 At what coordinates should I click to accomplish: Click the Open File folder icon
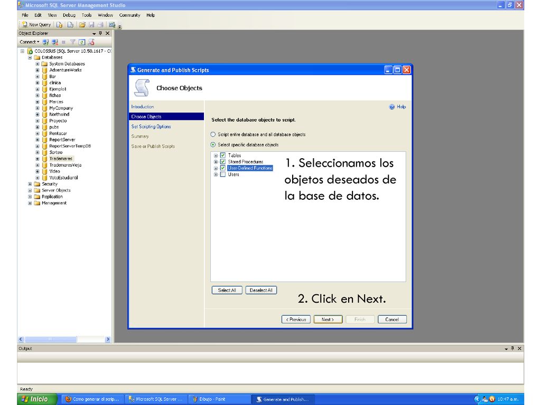point(82,25)
